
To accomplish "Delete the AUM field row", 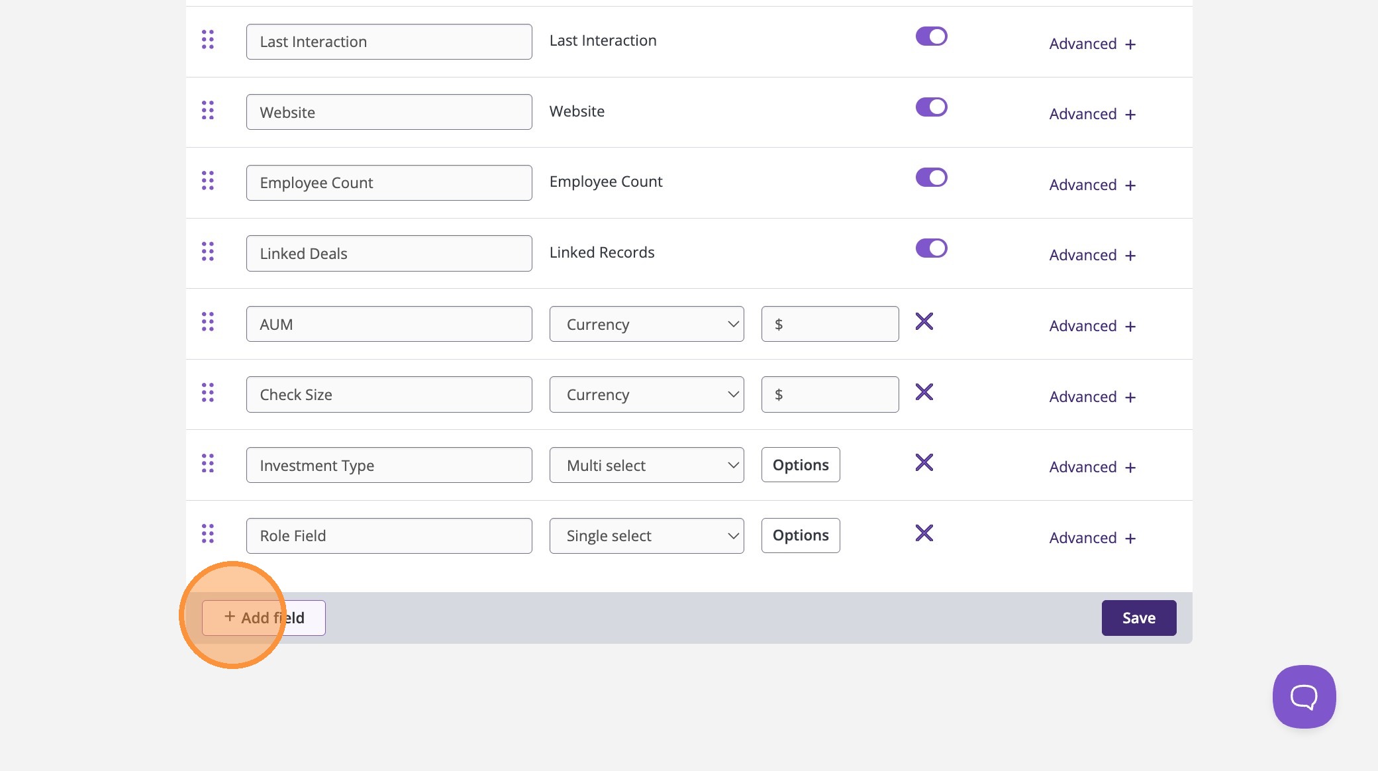I will (924, 322).
